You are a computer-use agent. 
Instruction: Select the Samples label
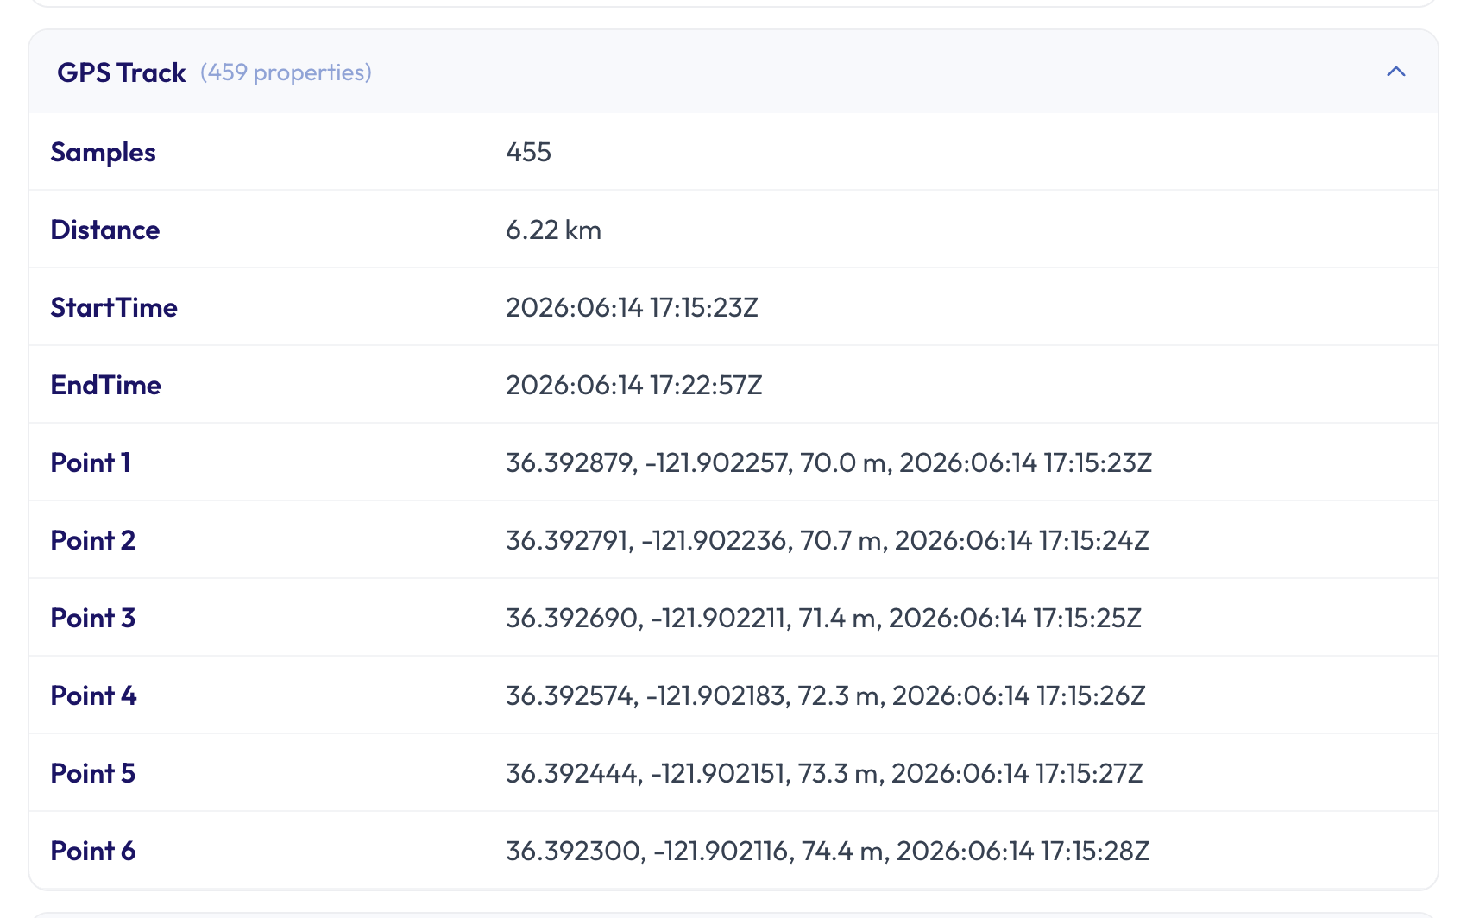tap(104, 152)
